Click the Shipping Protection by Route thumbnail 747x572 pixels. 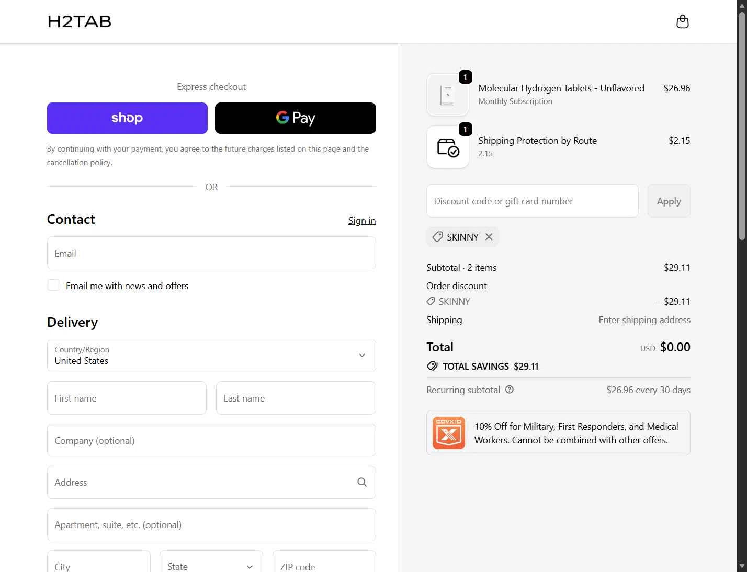click(448, 147)
